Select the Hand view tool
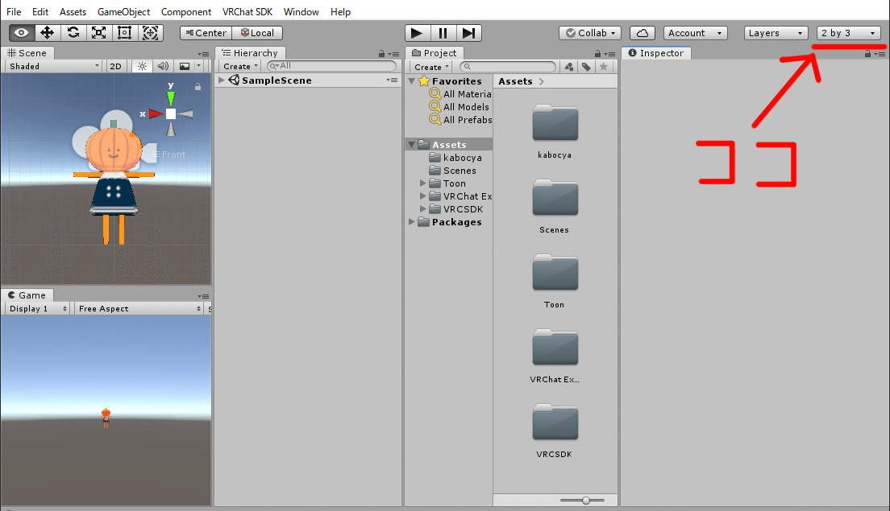 22,33
